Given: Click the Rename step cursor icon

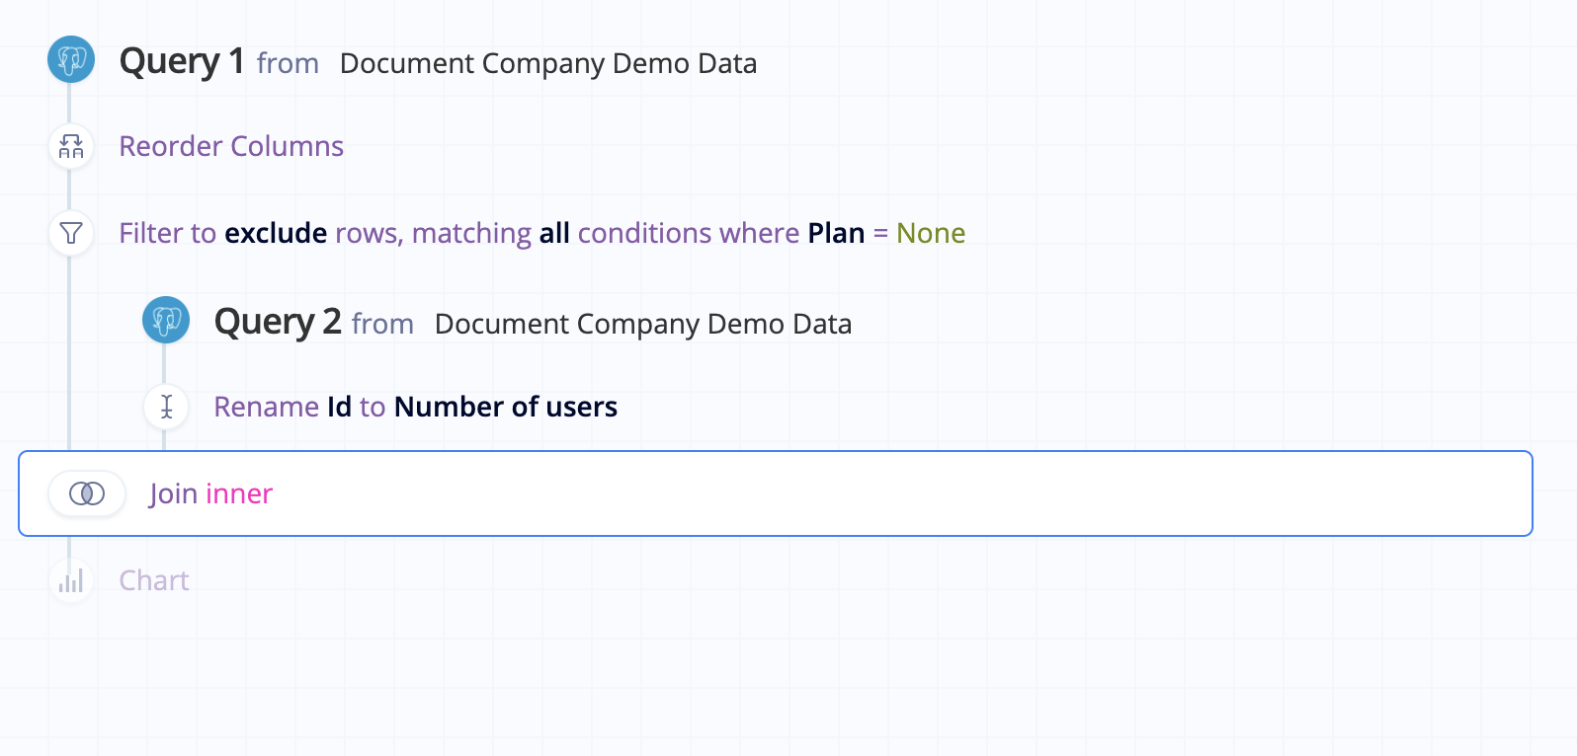Looking at the screenshot, I should (166, 407).
